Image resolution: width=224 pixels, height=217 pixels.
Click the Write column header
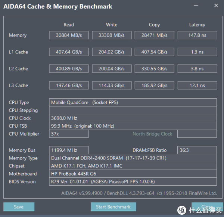click(x=112, y=25)
